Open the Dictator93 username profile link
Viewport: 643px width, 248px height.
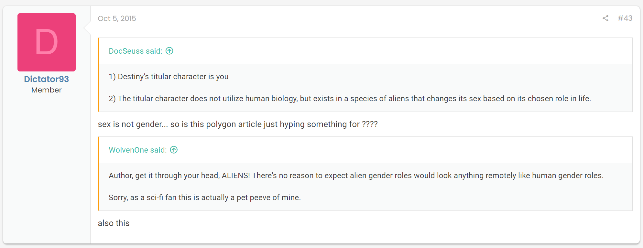[x=47, y=79]
